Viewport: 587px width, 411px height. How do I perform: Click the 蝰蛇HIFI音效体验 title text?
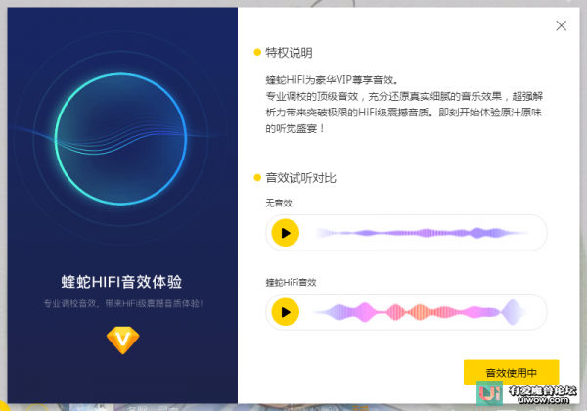(119, 282)
